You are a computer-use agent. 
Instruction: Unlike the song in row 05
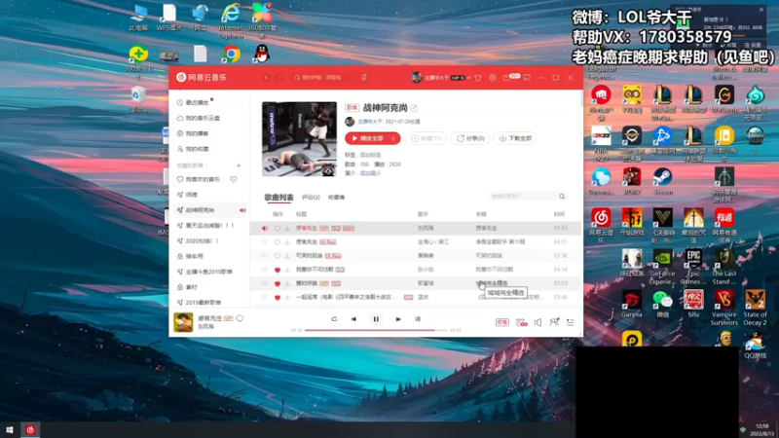[x=278, y=283]
